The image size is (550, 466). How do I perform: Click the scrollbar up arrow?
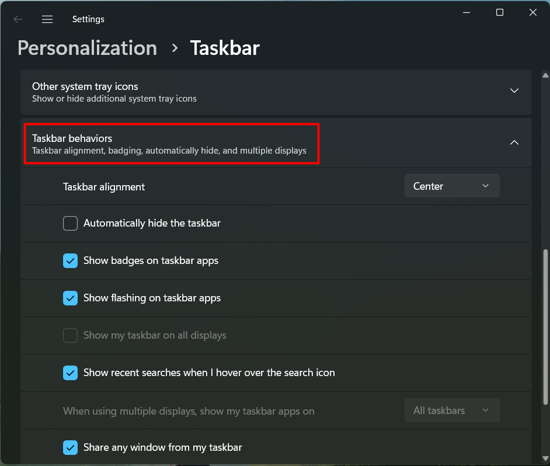[545, 75]
